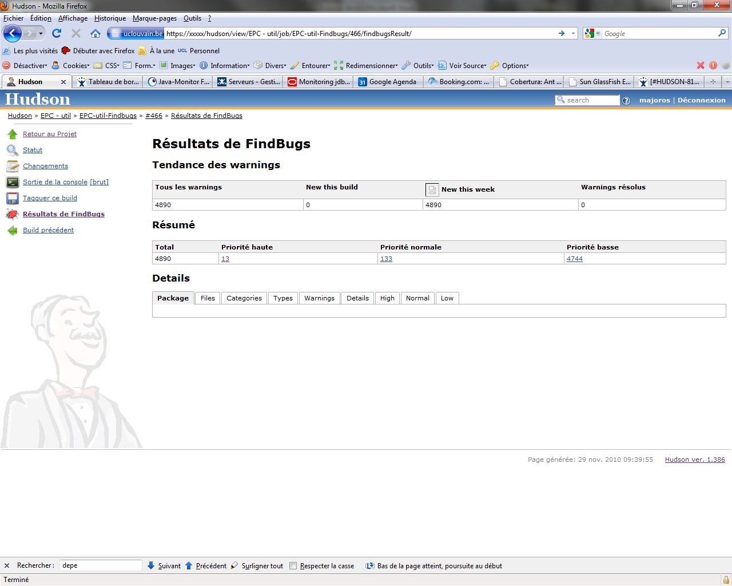Click the floppy disk Taguer ce build icon
This screenshot has width=732, height=586.
pos(13,199)
